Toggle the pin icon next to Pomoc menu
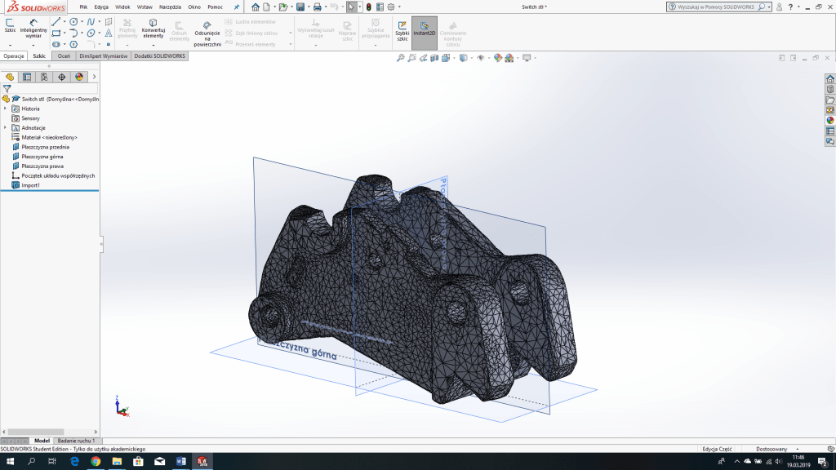 click(x=237, y=7)
